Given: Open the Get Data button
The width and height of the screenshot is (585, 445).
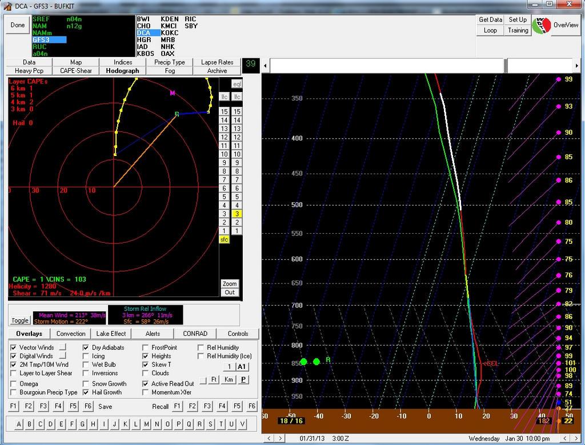Looking at the screenshot, I should point(490,19).
